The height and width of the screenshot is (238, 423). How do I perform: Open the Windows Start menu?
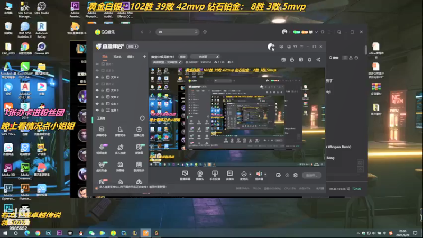pos(5,233)
